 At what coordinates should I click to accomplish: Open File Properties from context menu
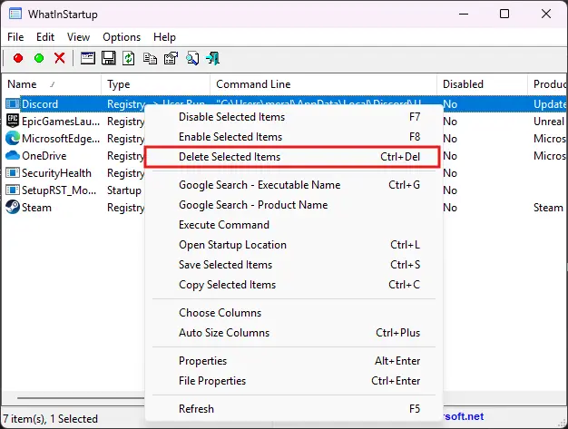(293, 381)
